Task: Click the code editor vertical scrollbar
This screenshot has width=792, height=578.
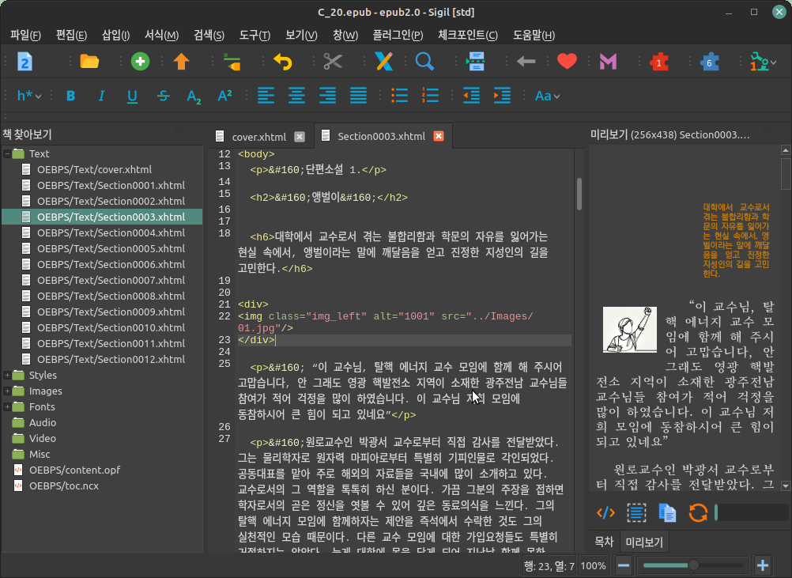Action: click(x=579, y=194)
